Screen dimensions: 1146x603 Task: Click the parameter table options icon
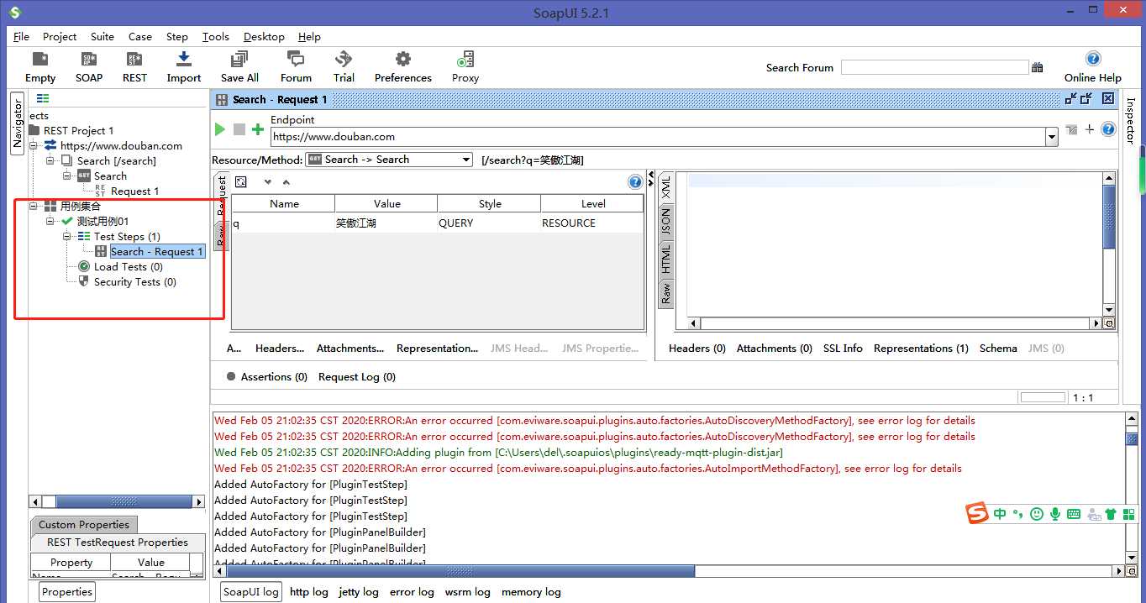pyautogui.click(x=241, y=182)
